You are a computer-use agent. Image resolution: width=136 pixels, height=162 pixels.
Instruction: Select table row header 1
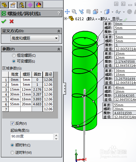point(5,80)
